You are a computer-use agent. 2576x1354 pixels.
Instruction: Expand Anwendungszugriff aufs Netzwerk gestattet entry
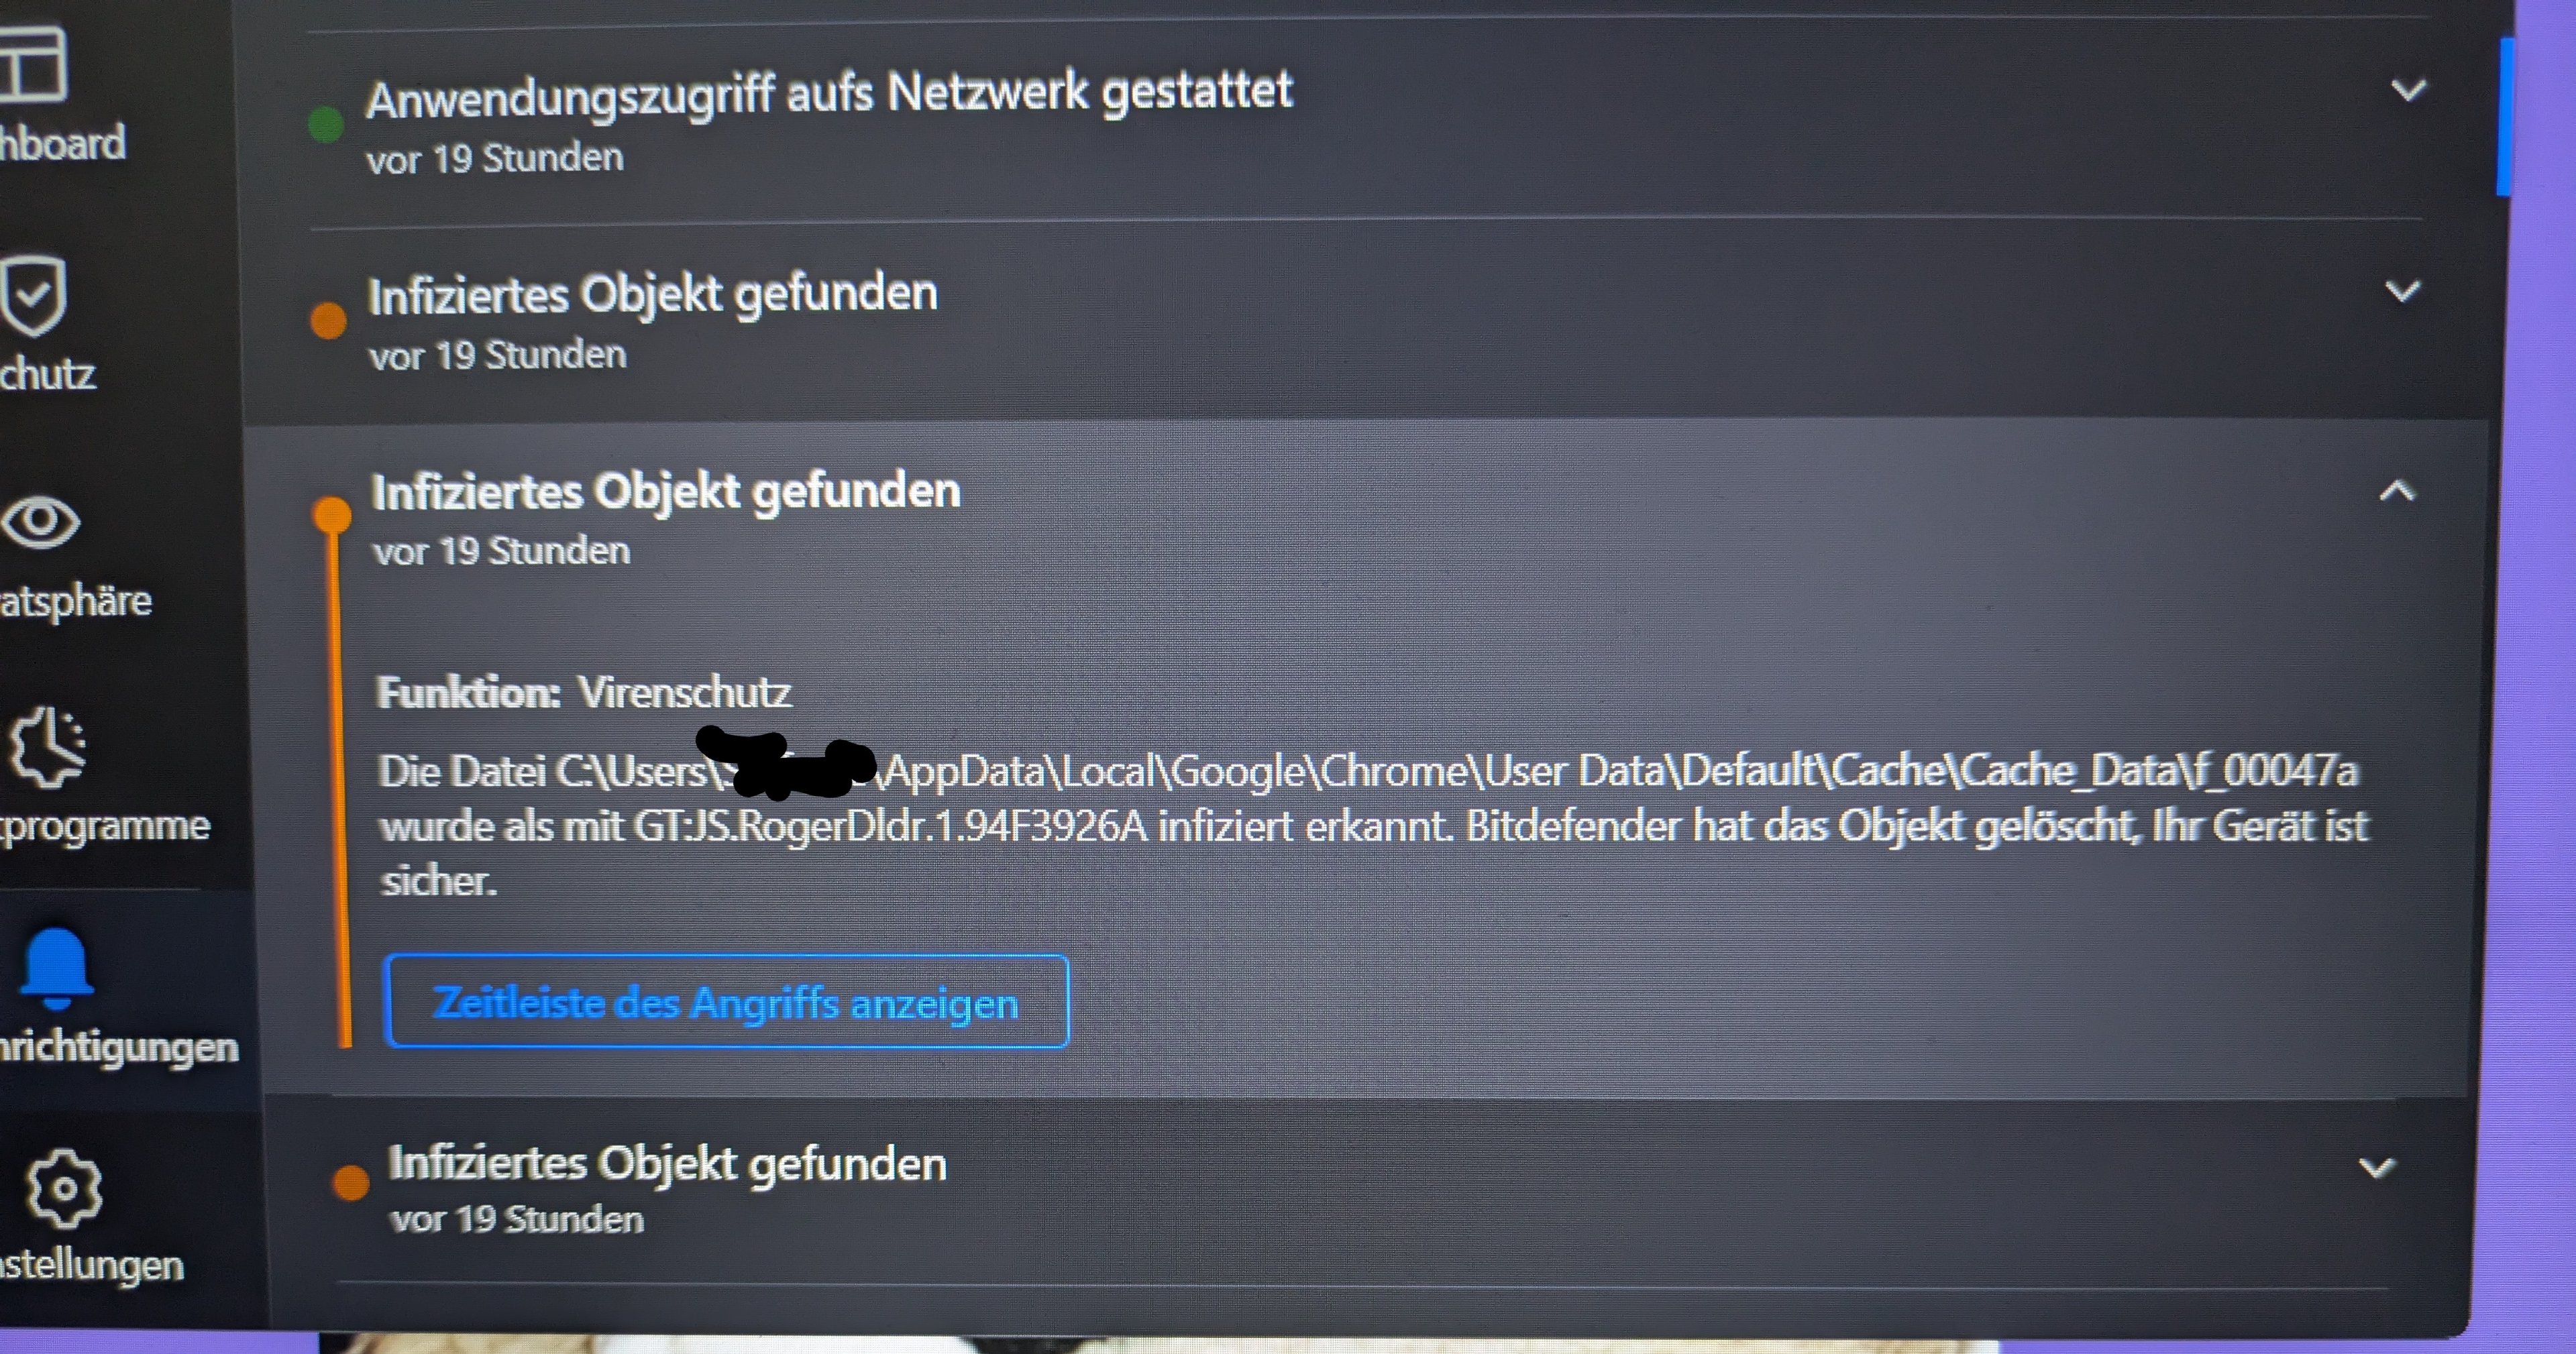click(2408, 91)
